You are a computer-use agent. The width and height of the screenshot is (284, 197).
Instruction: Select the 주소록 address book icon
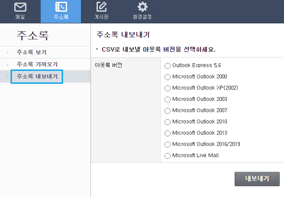click(x=61, y=7)
